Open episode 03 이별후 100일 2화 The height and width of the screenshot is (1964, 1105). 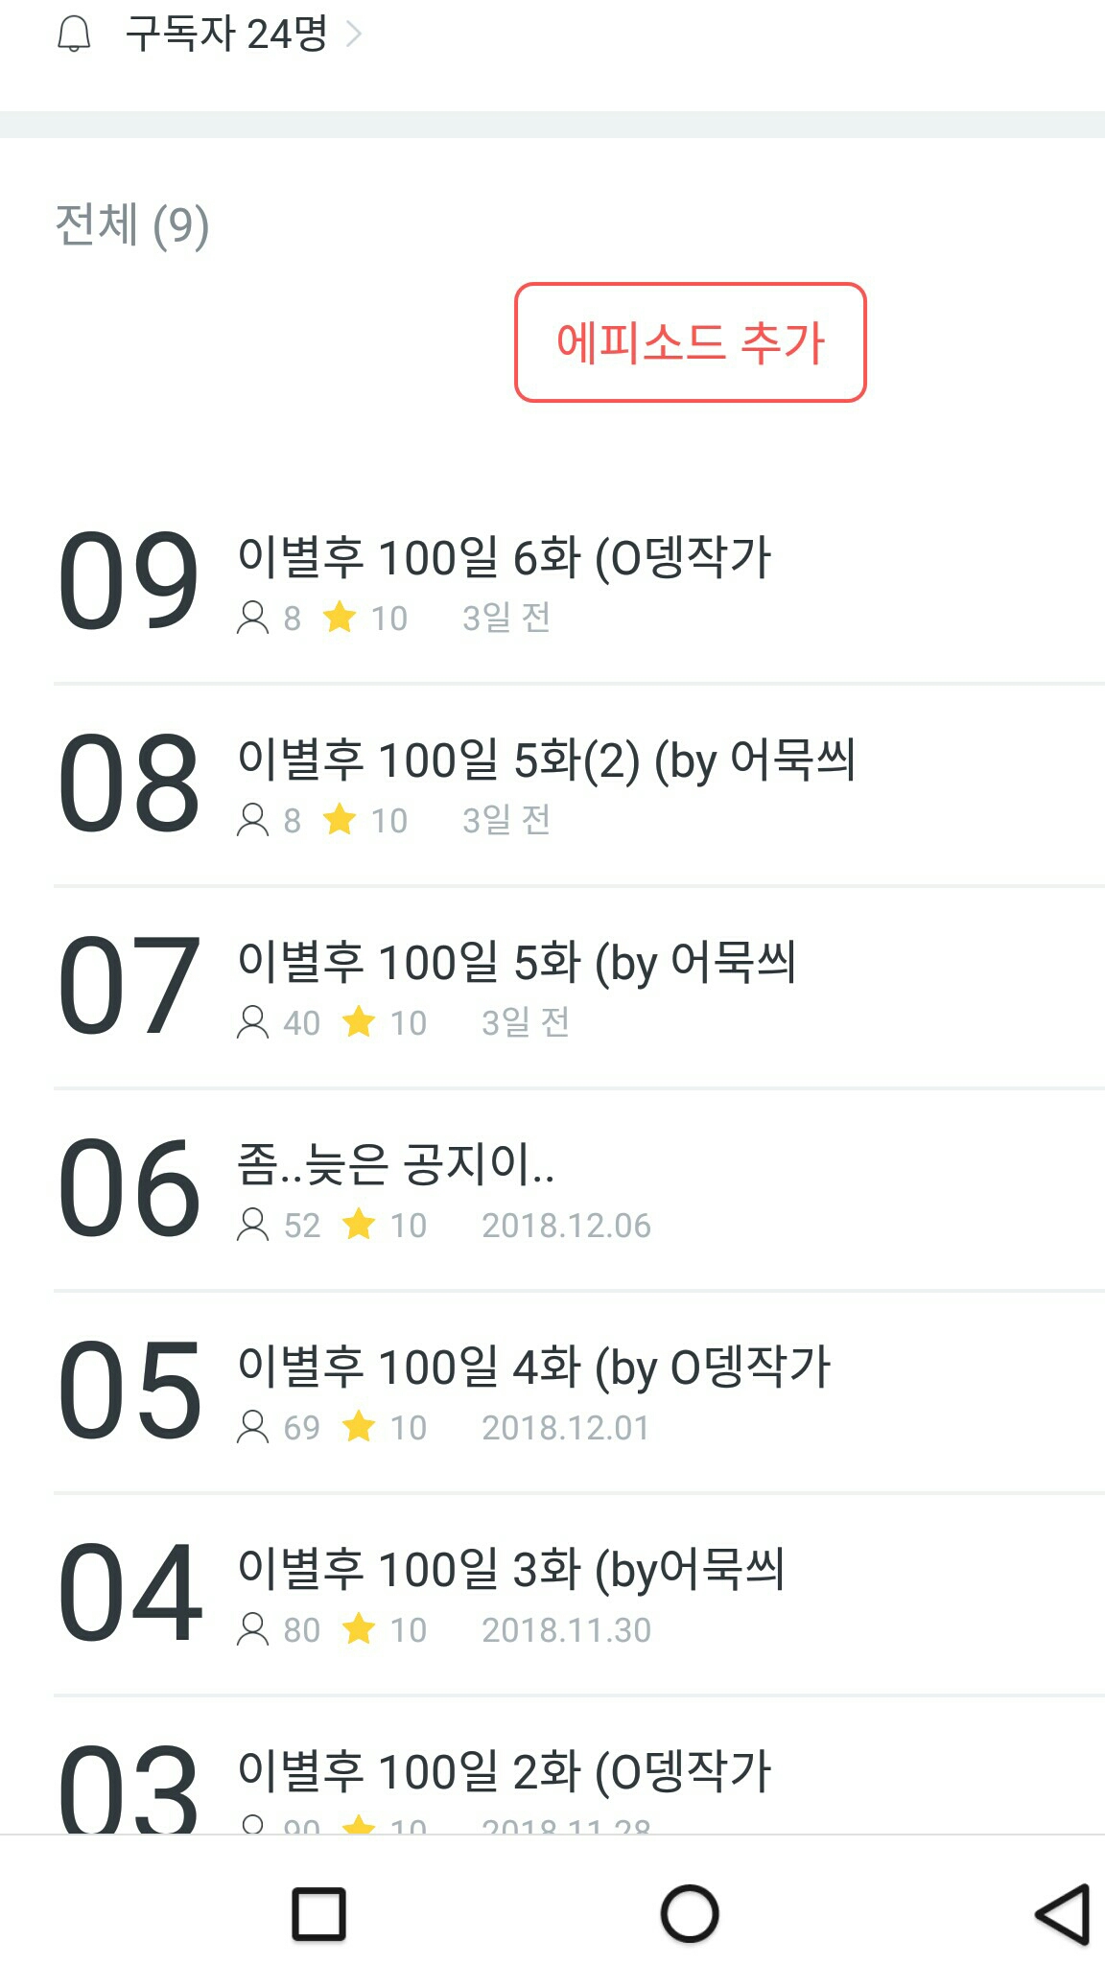[504, 1770]
